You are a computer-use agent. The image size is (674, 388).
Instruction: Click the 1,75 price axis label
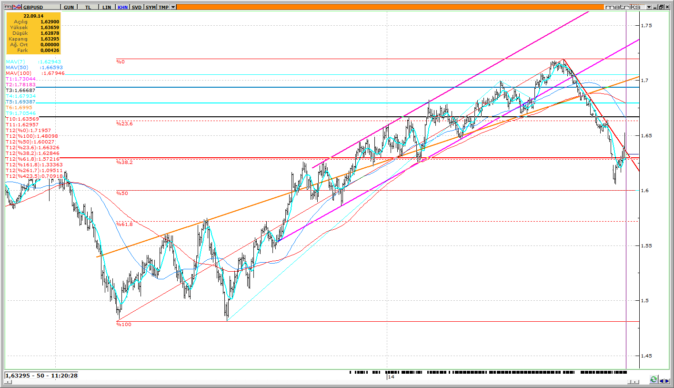[x=646, y=25]
